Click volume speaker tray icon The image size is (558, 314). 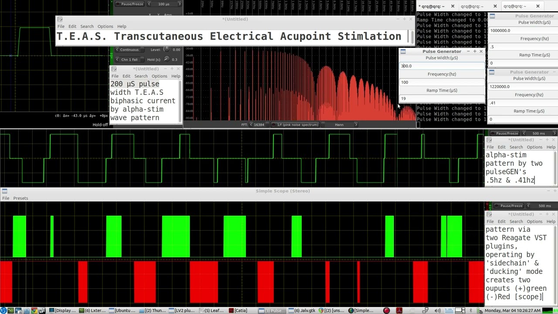point(438,311)
